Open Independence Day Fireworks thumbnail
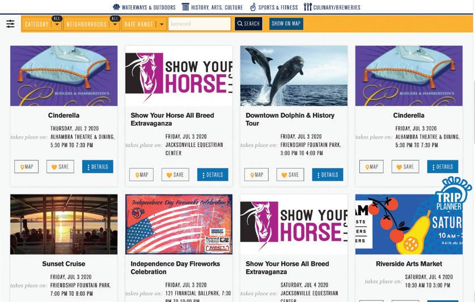The width and height of the screenshot is (475, 302). tap(179, 224)
